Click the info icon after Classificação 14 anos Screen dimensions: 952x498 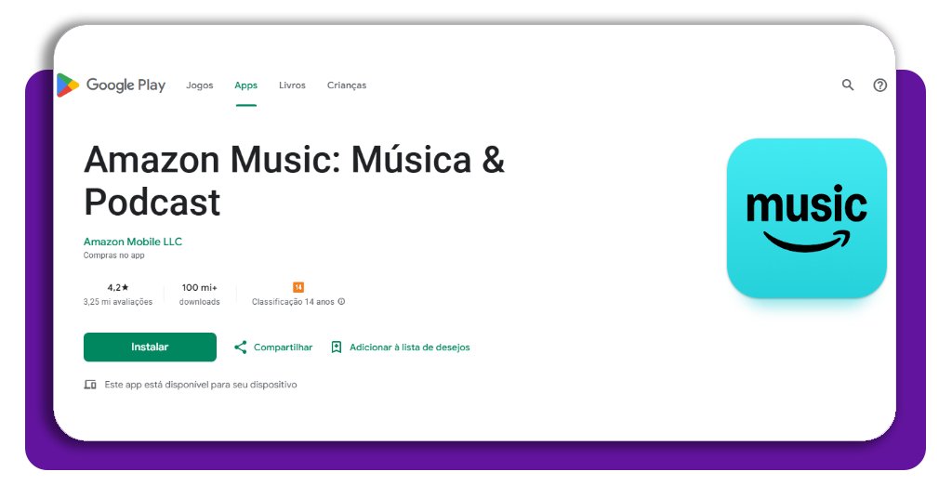pyautogui.click(x=341, y=301)
